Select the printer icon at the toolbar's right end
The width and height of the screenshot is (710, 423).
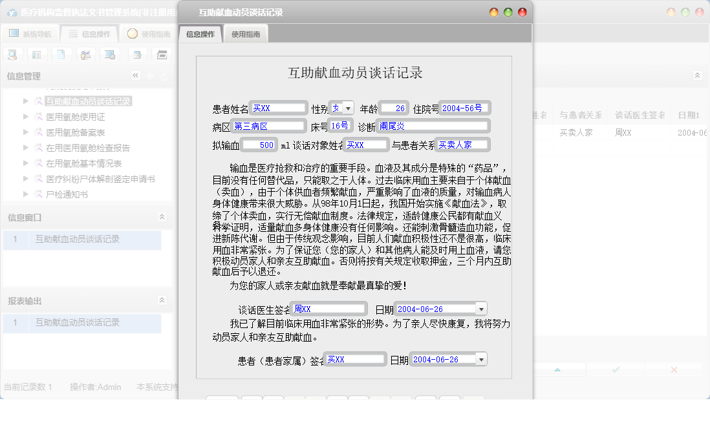pos(162,55)
